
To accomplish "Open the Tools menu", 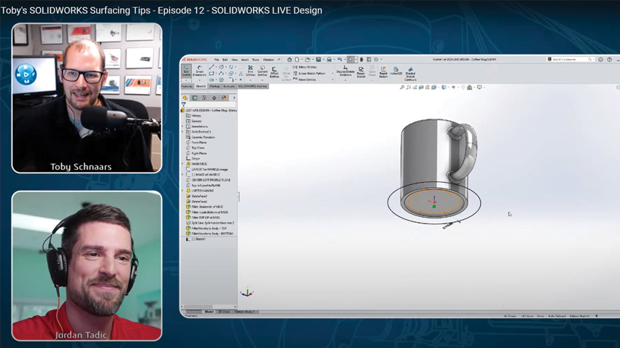I will coord(255,60).
